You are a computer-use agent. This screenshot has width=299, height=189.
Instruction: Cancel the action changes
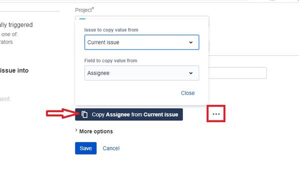click(111, 148)
